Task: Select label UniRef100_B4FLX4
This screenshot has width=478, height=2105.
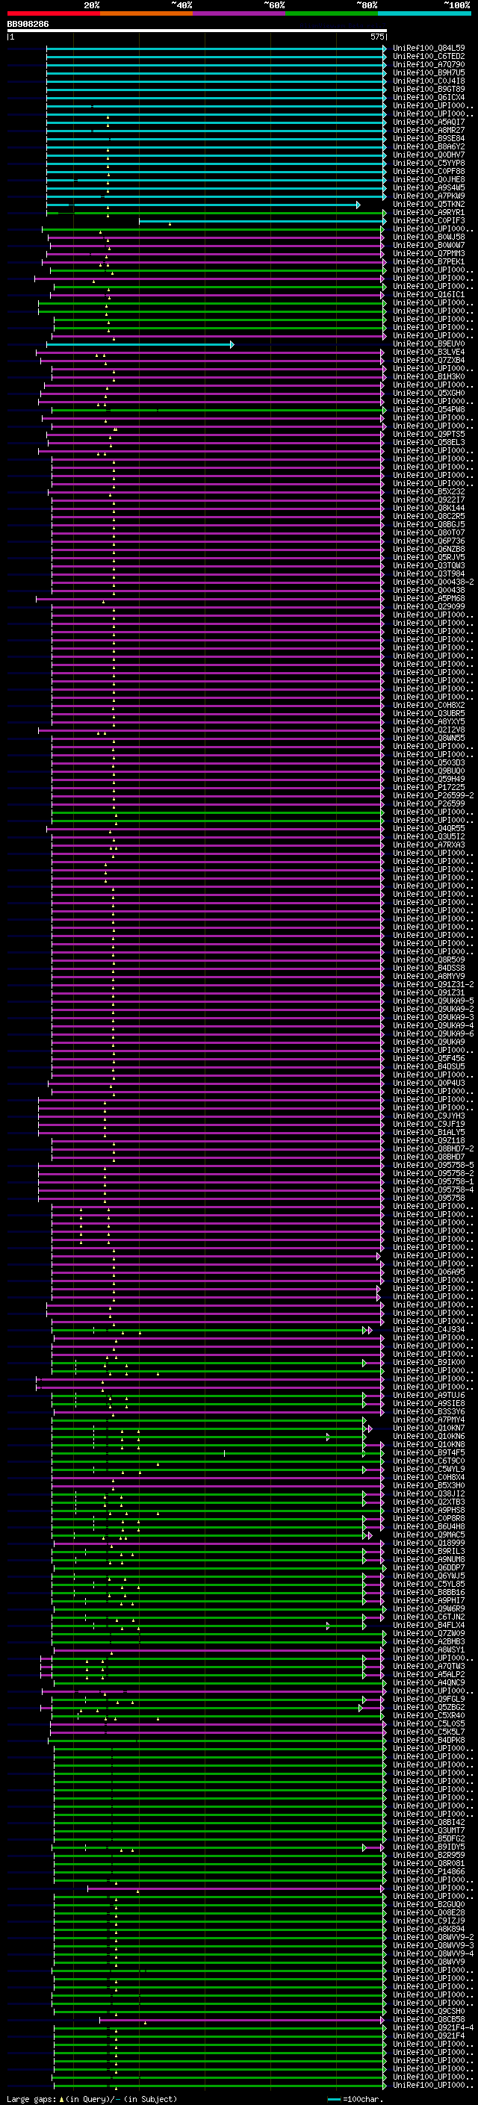Action: tap(429, 1626)
